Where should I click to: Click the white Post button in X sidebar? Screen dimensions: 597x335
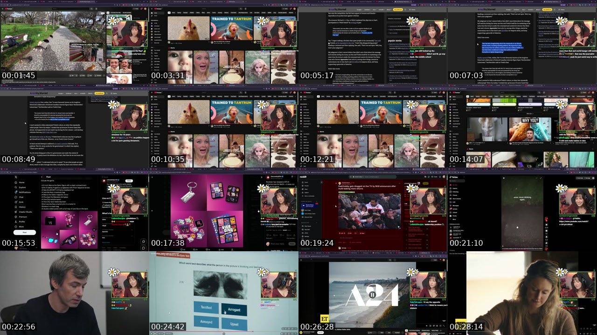pyautogui.click(x=25, y=232)
